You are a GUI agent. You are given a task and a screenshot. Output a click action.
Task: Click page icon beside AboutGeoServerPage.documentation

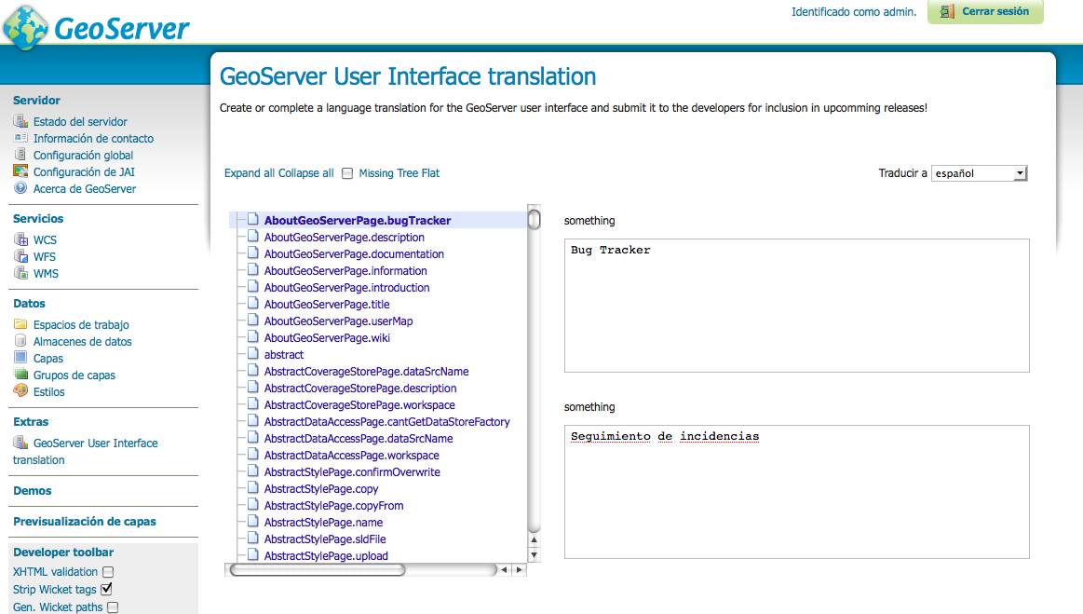(252, 252)
